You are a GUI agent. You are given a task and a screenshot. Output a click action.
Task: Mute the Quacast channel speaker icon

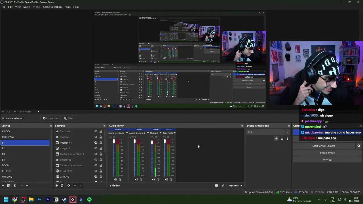(153, 179)
